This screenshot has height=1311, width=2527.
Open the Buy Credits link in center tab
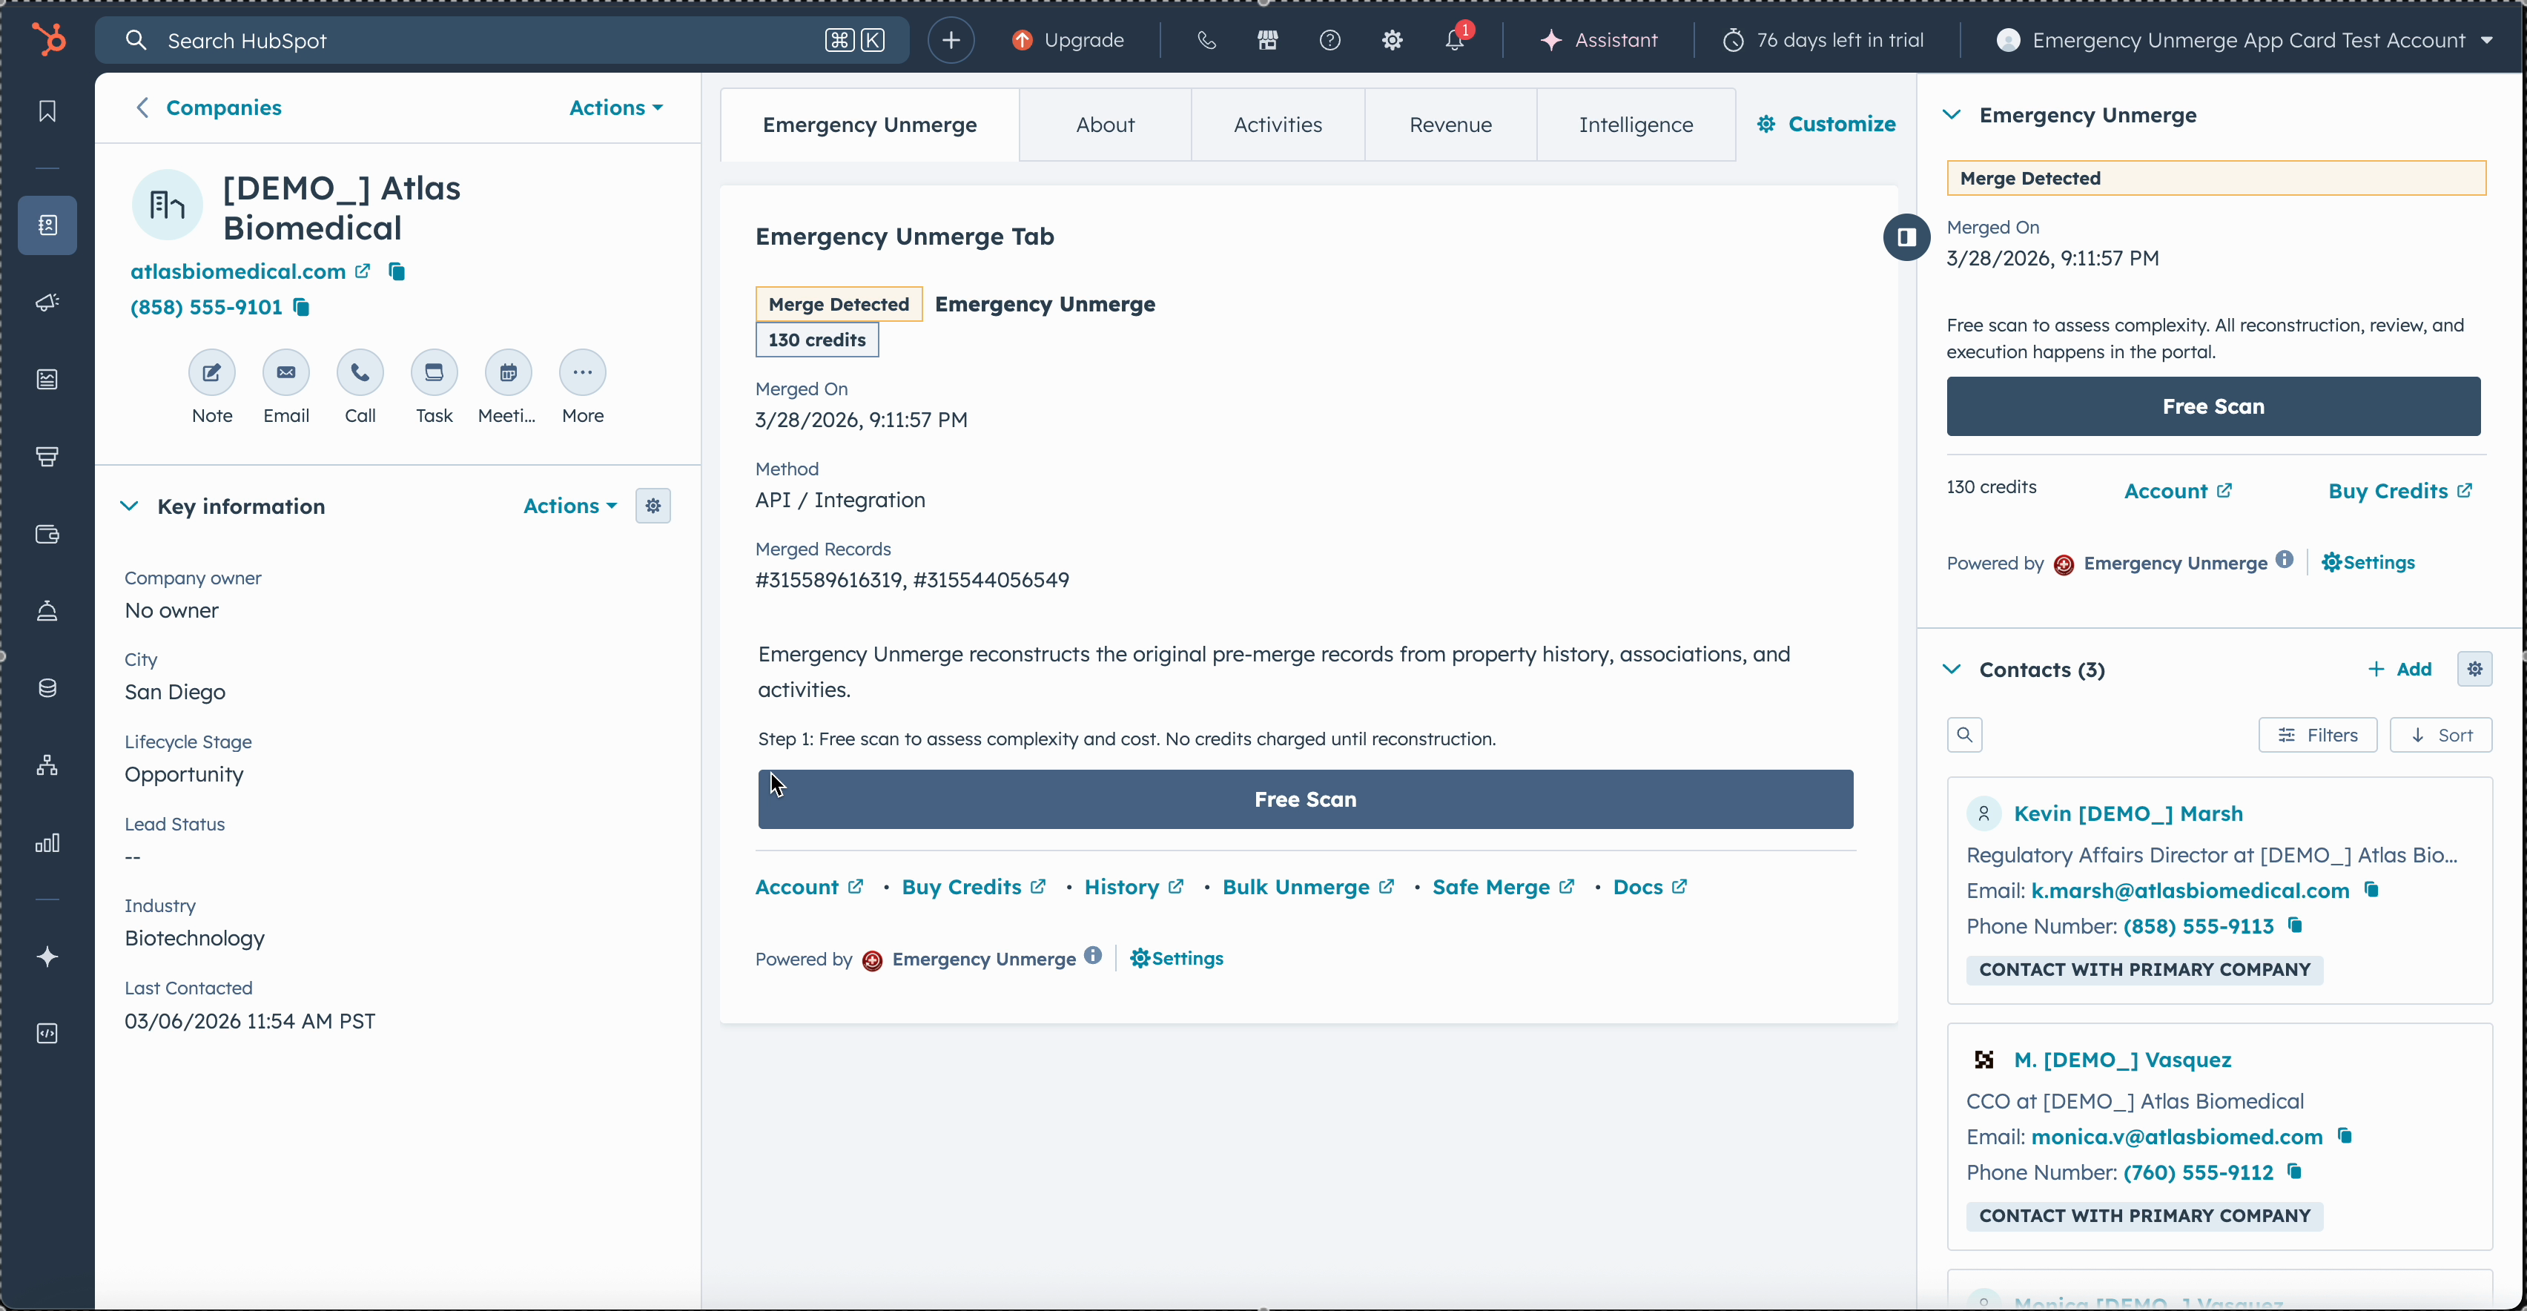tap(973, 887)
